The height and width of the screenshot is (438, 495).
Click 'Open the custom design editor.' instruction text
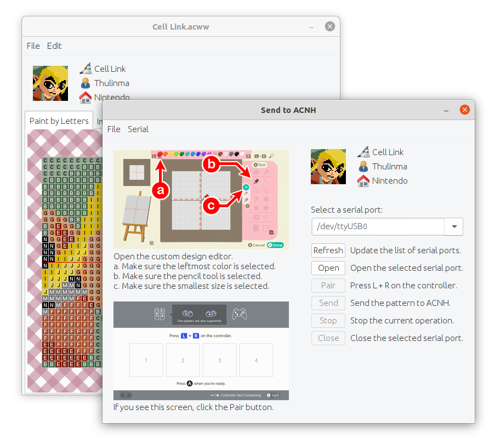click(173, 257)
